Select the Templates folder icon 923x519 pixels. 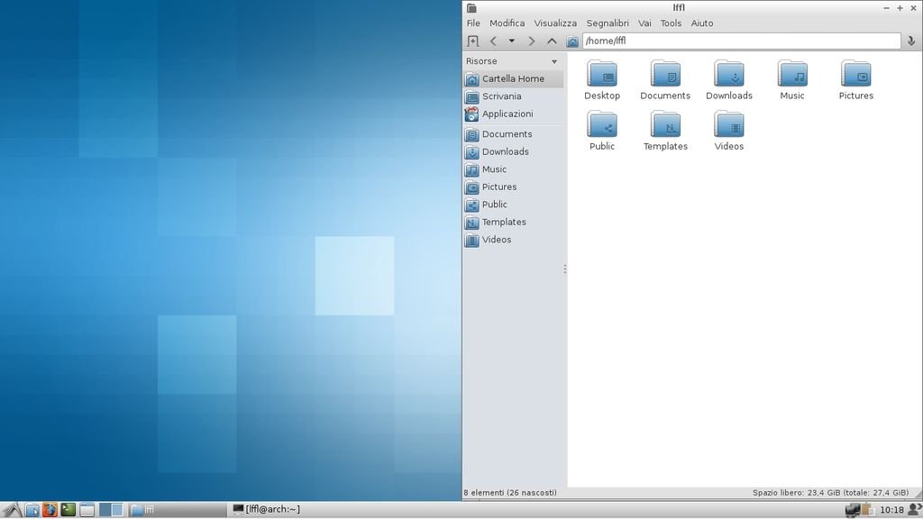(665, 130)
